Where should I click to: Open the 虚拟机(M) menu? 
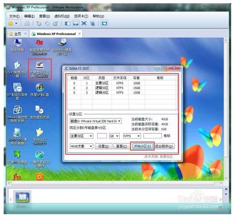(x=62, y=16)
